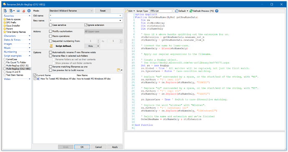The height and width of the screenshot is (152, 288).
Task: Expand the Video preset group
Action: pos(29,79)
